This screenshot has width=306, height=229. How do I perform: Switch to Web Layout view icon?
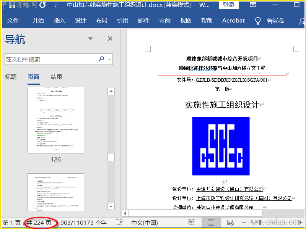click(230, 222)
